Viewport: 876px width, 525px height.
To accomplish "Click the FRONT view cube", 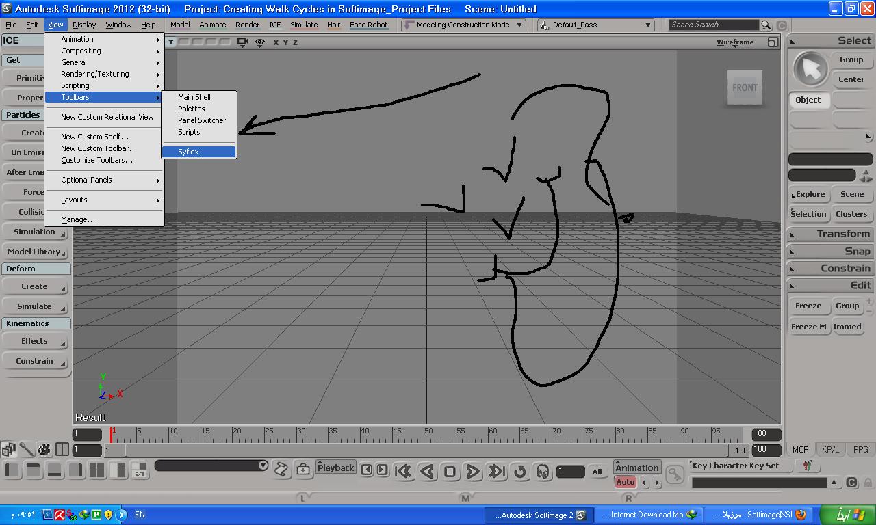I will click(x=745, y=87).
